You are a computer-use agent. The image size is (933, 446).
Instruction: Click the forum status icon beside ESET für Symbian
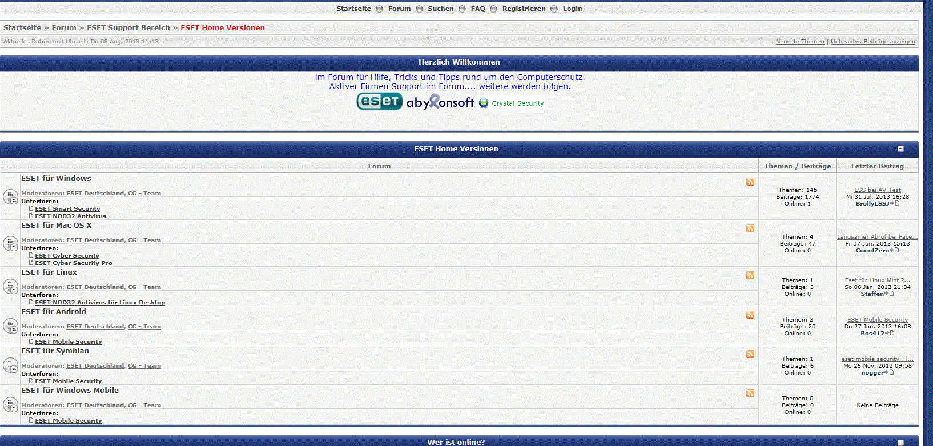[10, 365]
